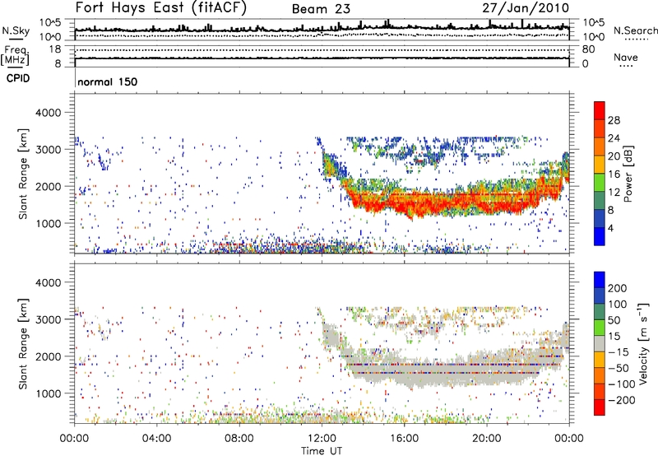Click the 'N.Sky' legend label
This screenshot has width=658, height=456.
(x=16, y=30)
